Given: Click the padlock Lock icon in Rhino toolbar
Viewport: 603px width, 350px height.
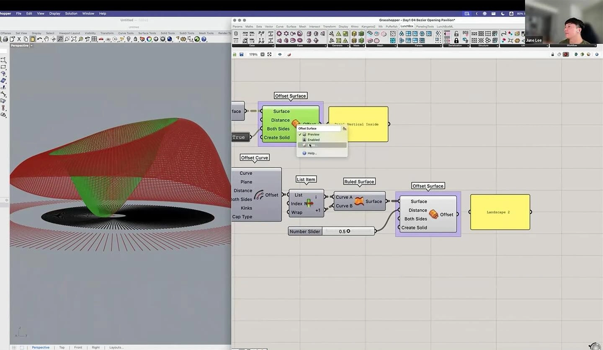Looking at the screenshot, I should (x=136, y=39).
